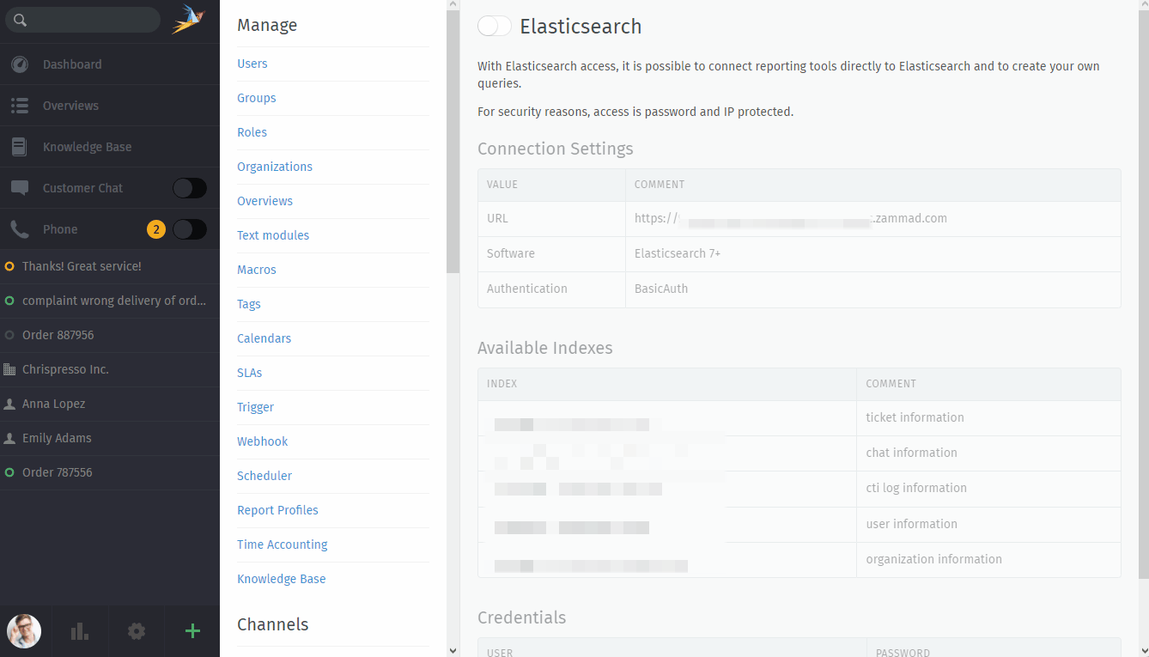This screenshot has height=657, width=1149.
Task: Open Text modules settings
Action: click(273, 235)
